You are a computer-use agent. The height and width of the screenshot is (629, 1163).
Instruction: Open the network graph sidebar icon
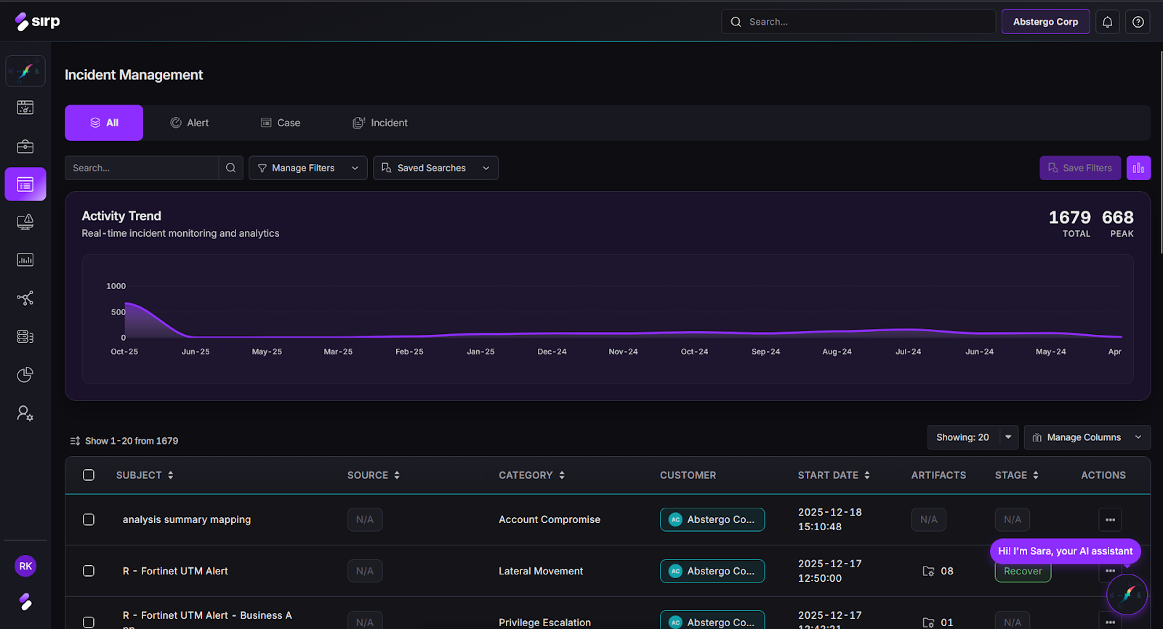click(x=25, y=299)
